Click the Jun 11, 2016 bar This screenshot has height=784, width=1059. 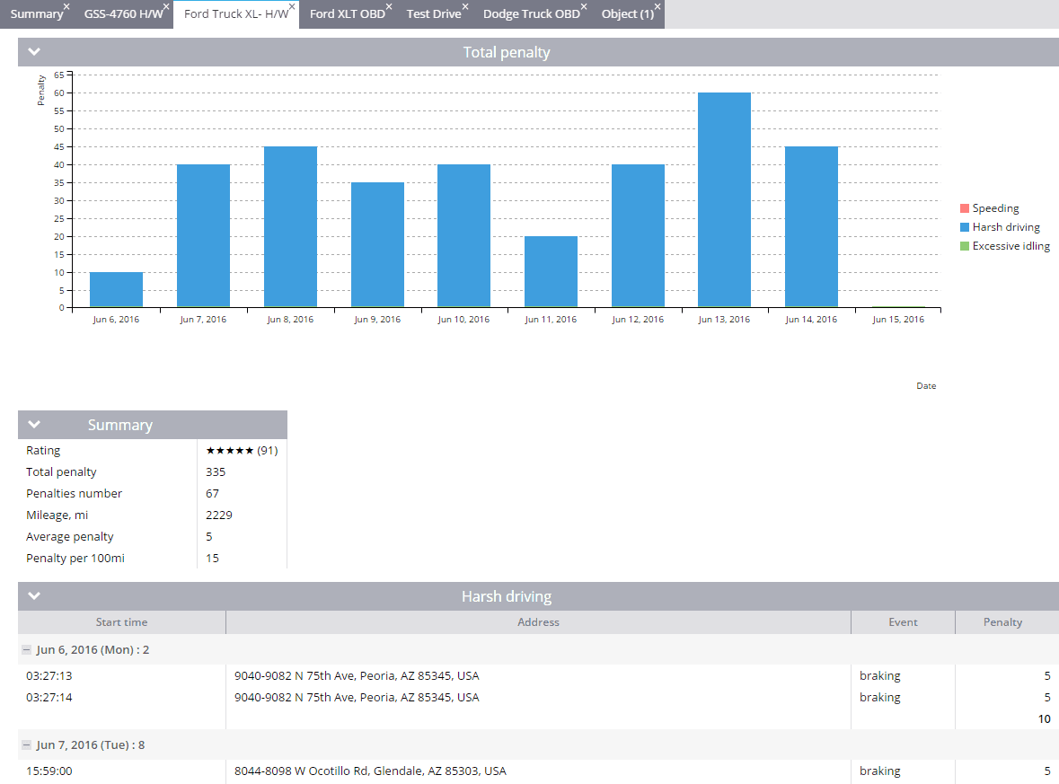pos(552,271)
